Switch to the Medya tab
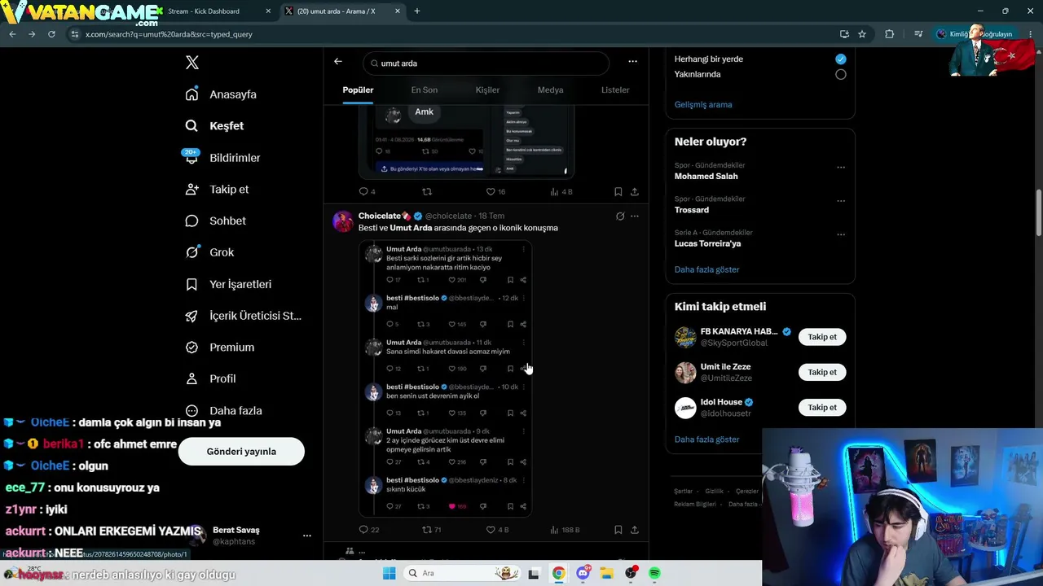1043x586 pixels. click(551, 90)
